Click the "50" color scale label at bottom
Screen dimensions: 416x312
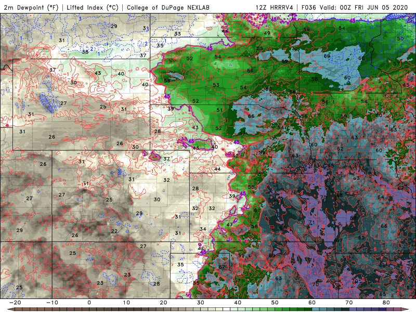click(275, 303)
